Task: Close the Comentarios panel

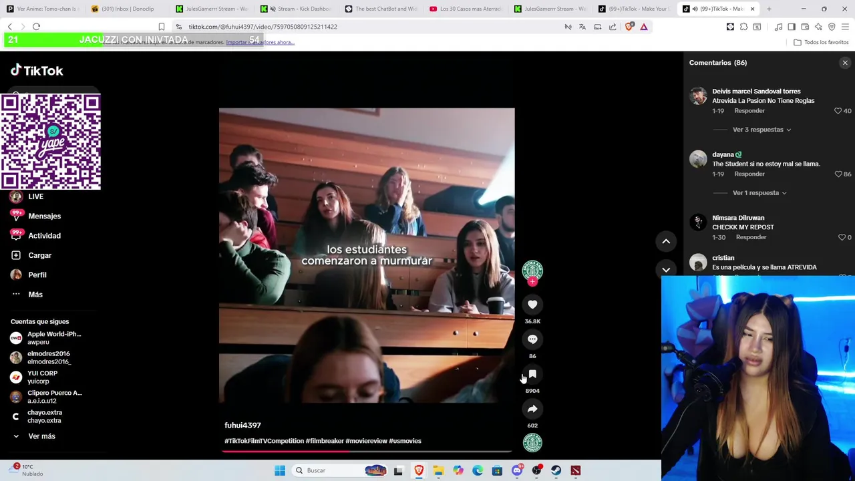Action: (x=845, y=63)
